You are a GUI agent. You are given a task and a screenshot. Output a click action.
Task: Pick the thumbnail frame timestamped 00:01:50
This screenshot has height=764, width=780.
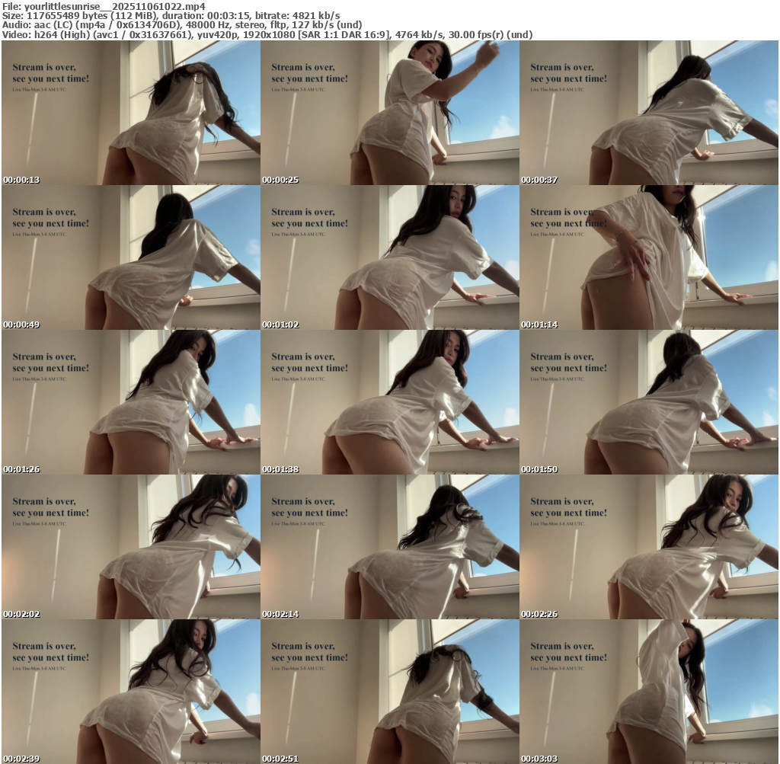tap(649, 402)
